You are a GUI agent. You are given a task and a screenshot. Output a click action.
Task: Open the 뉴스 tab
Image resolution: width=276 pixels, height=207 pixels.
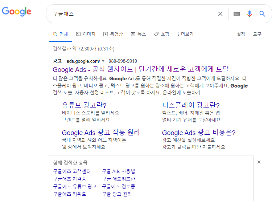coord(139,34)
